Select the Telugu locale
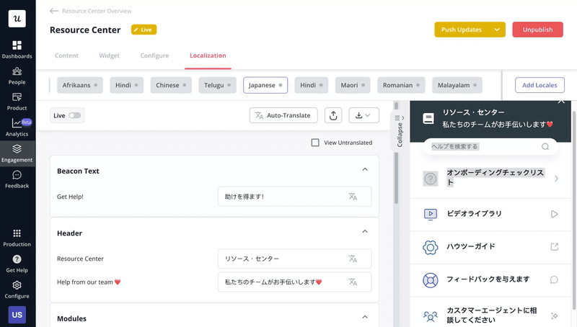577x327 pixels. (218, 85)
